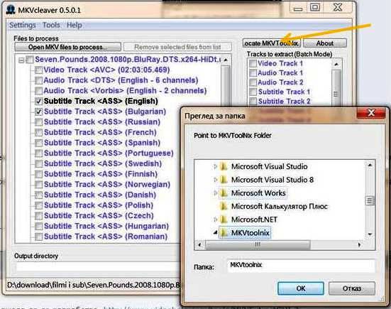Check Subtitle Track ASS Hungarian checkbox
The image size is (391, 309).
38,226
